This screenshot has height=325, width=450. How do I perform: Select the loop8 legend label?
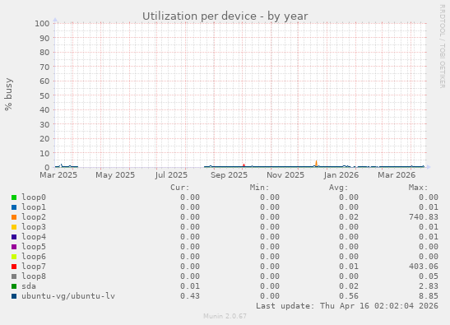tap(34, 276)
